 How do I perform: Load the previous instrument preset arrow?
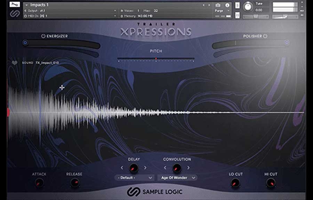[x=203, y=5]
